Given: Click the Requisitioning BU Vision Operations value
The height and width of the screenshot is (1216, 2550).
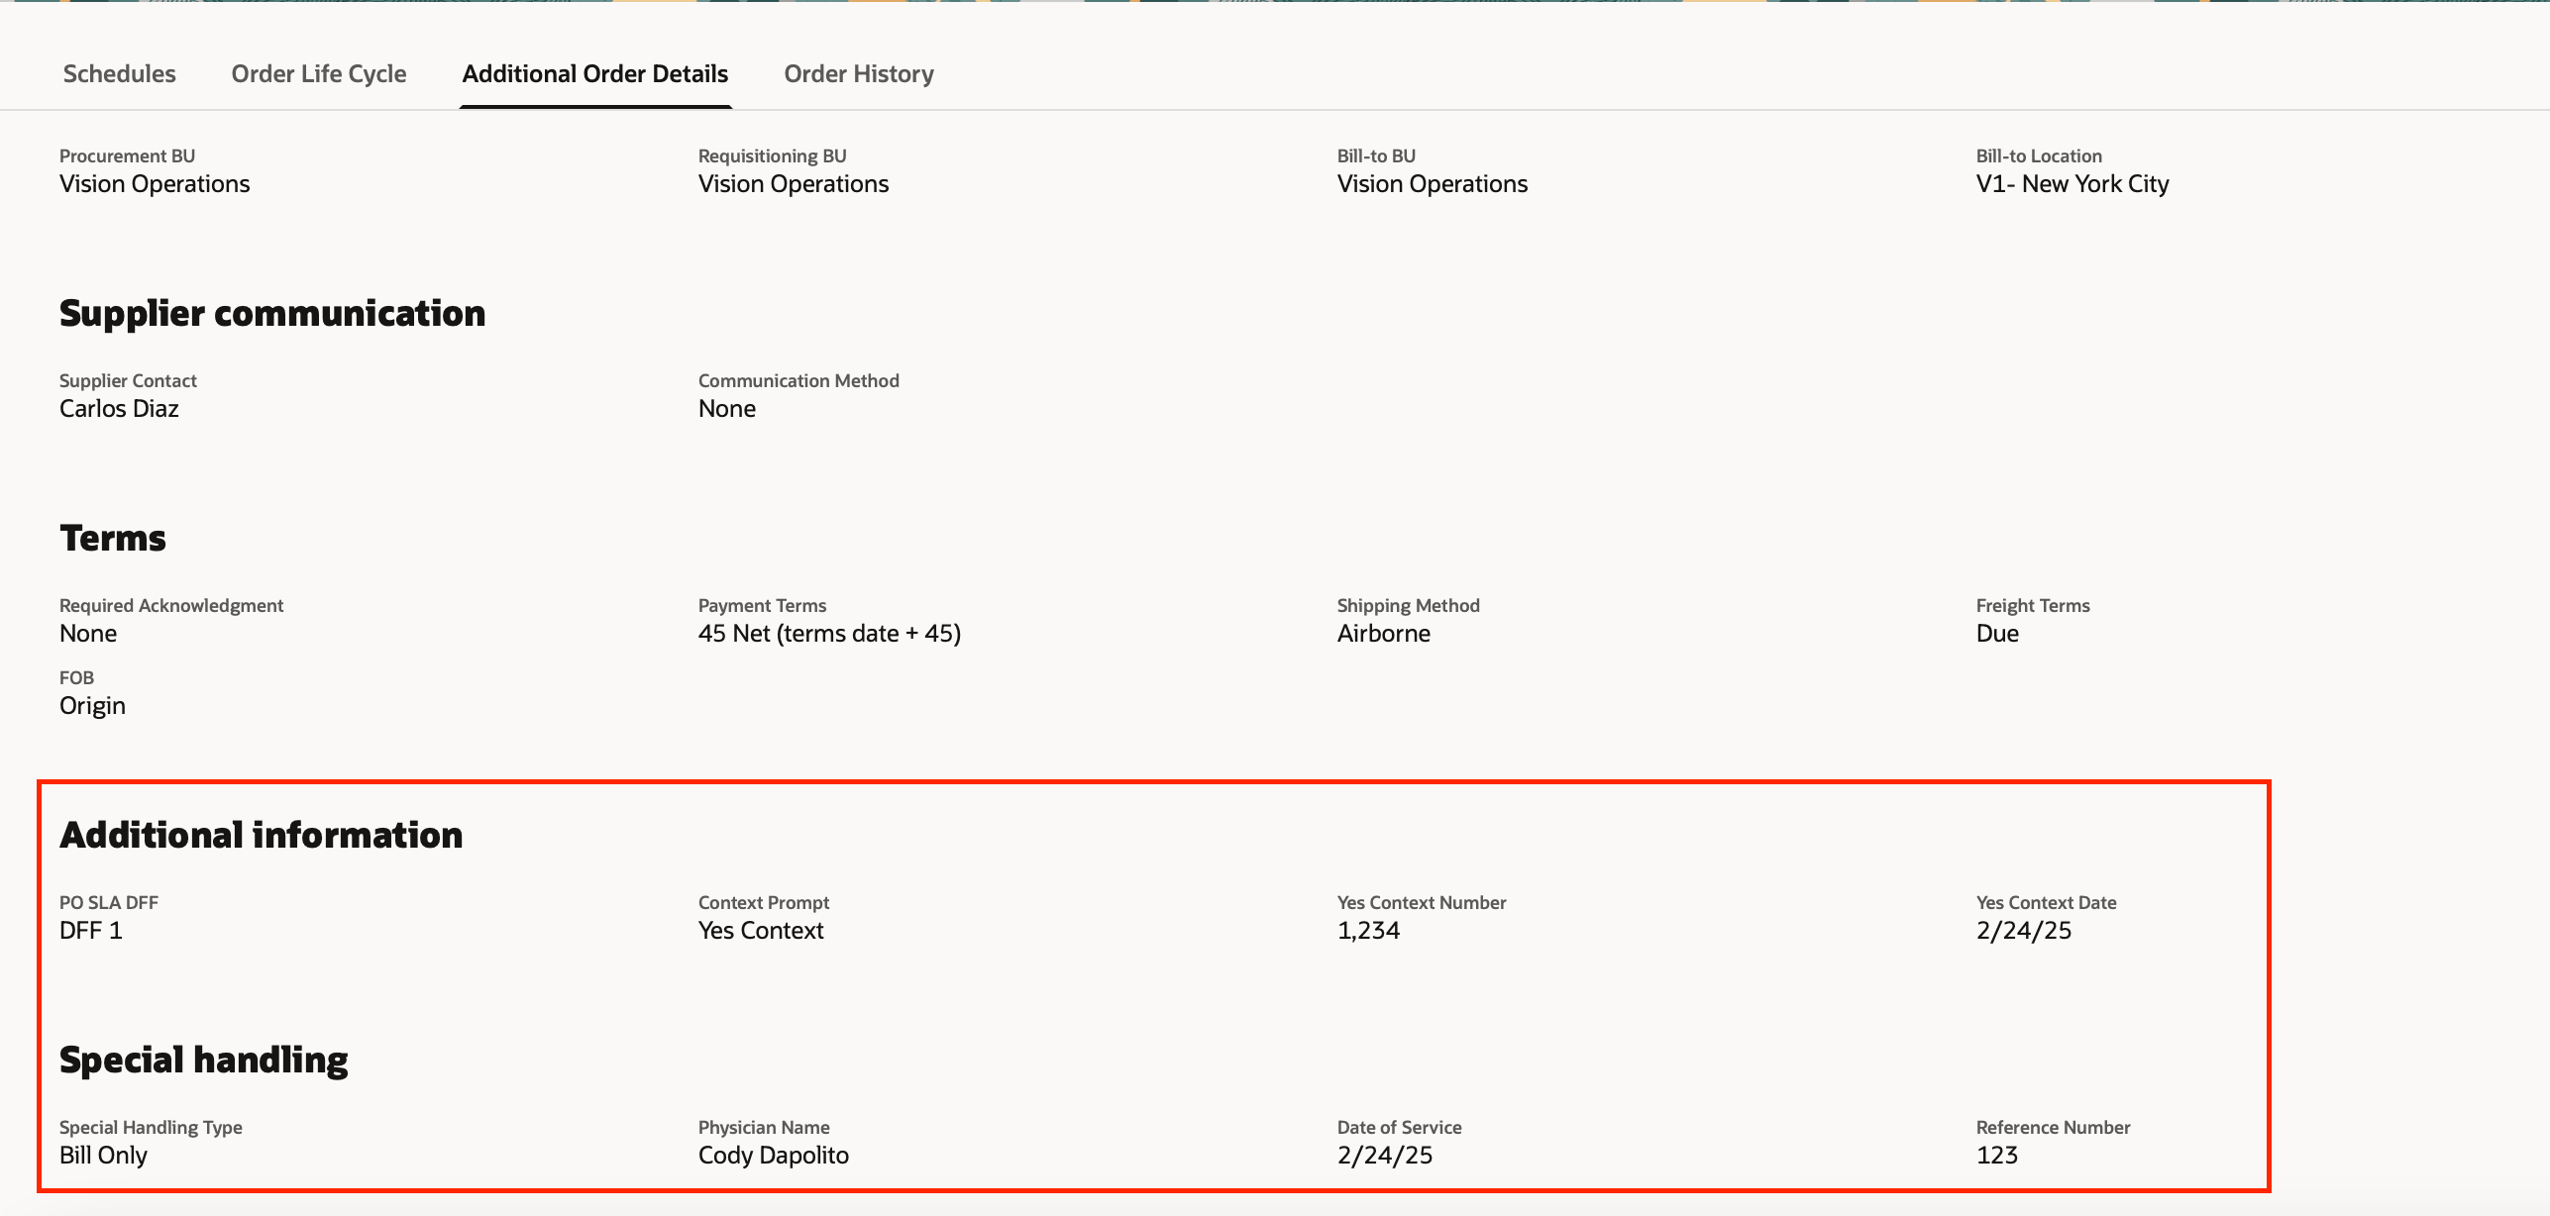Looking at the screenshot, I should point(793,184).
